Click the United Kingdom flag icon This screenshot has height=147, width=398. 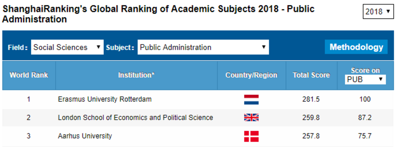pos(251,117)
